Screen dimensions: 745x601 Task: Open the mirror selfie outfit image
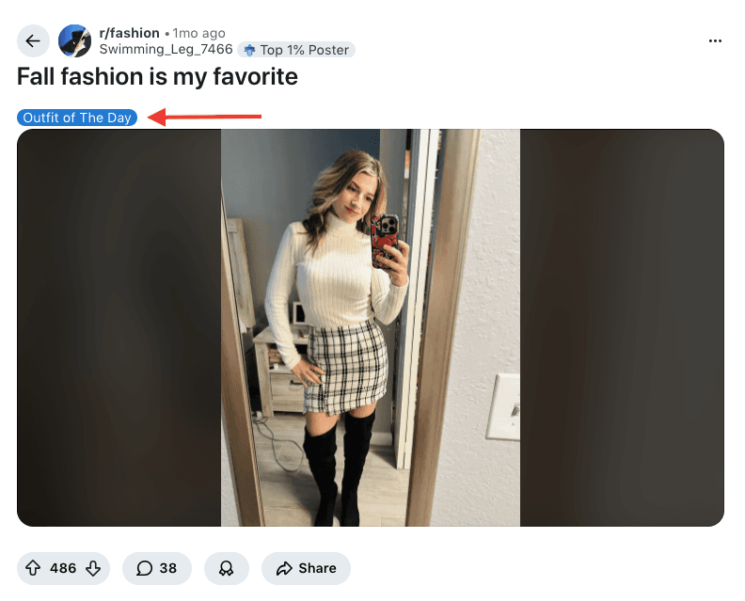371,327
